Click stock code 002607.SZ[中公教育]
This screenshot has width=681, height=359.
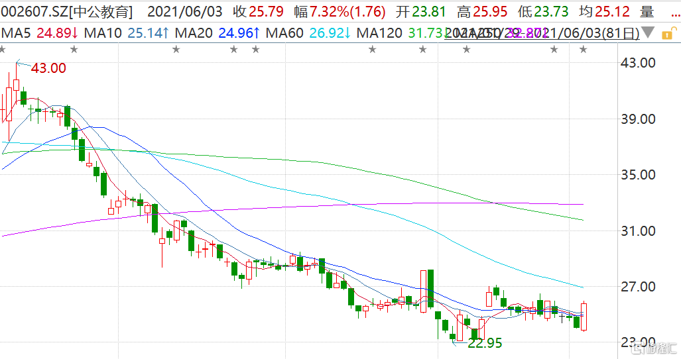[67, 12]
